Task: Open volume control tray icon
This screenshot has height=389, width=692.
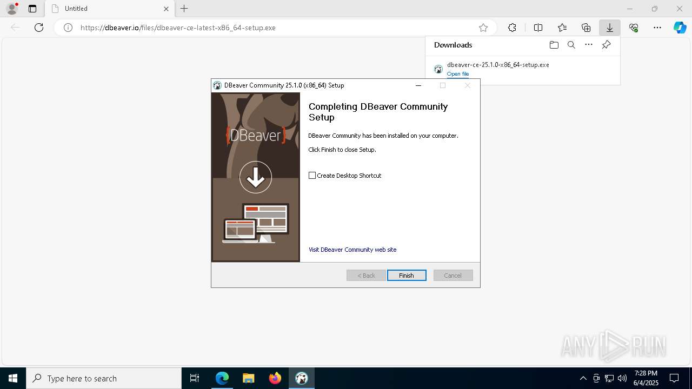Action: [x=622, y=378]
